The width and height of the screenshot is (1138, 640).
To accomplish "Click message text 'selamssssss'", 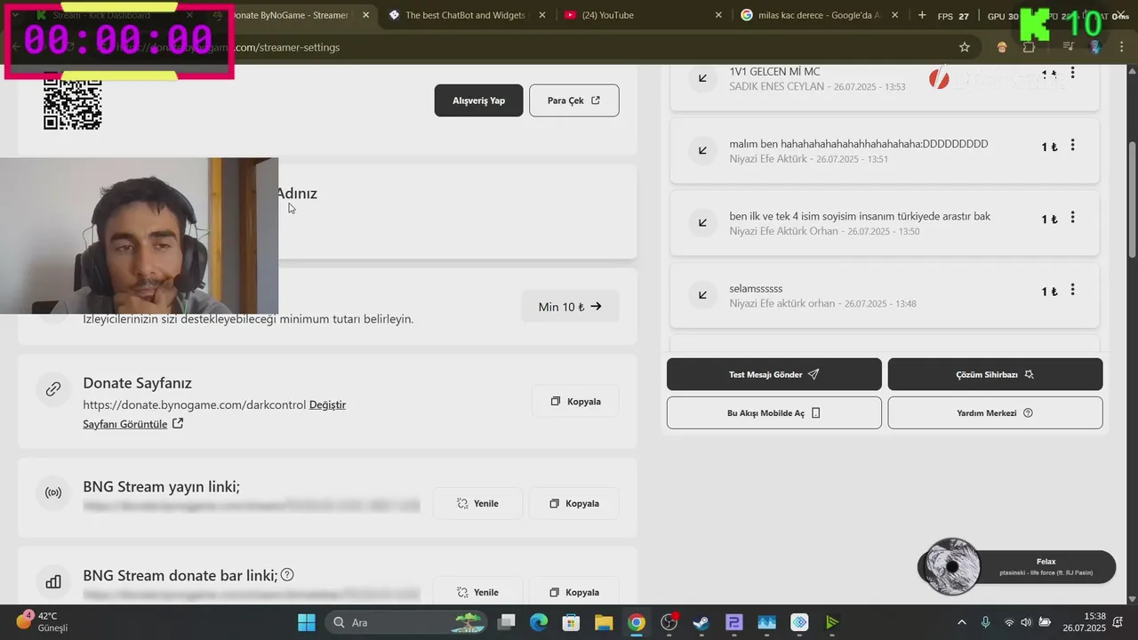I will (x=756, y=289).
